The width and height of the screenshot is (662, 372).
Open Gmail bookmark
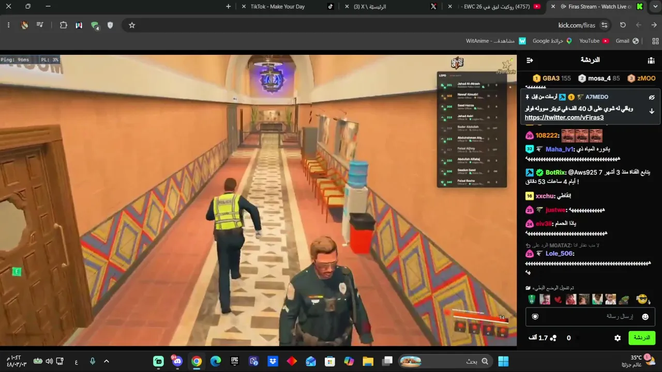pos(627,41)
